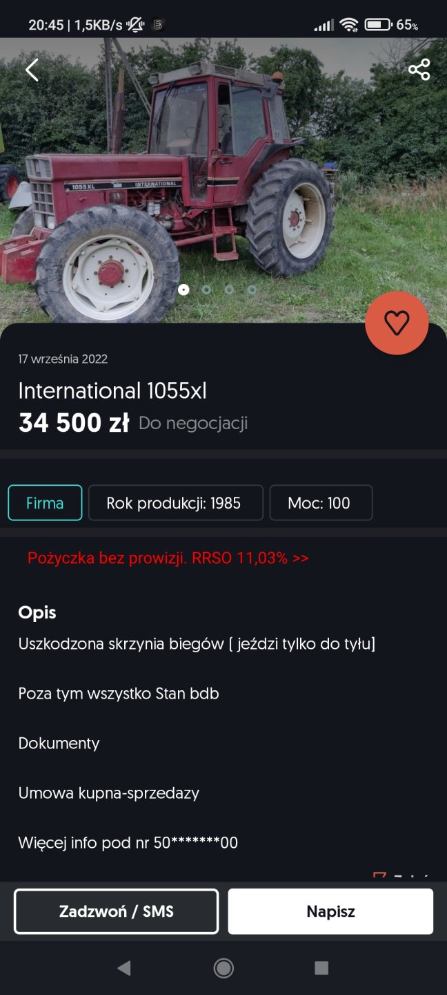Share this tractor listing
The image size is (447, 995).
419,70
